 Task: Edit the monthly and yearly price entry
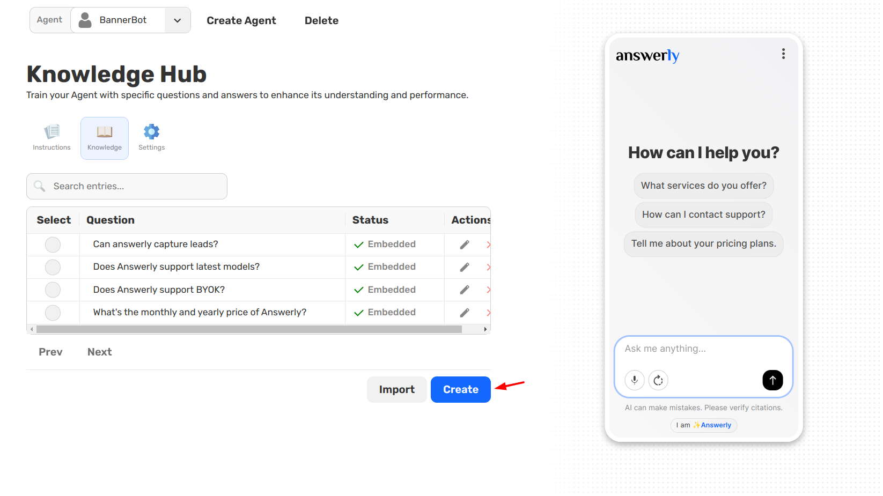pos(465,313)
